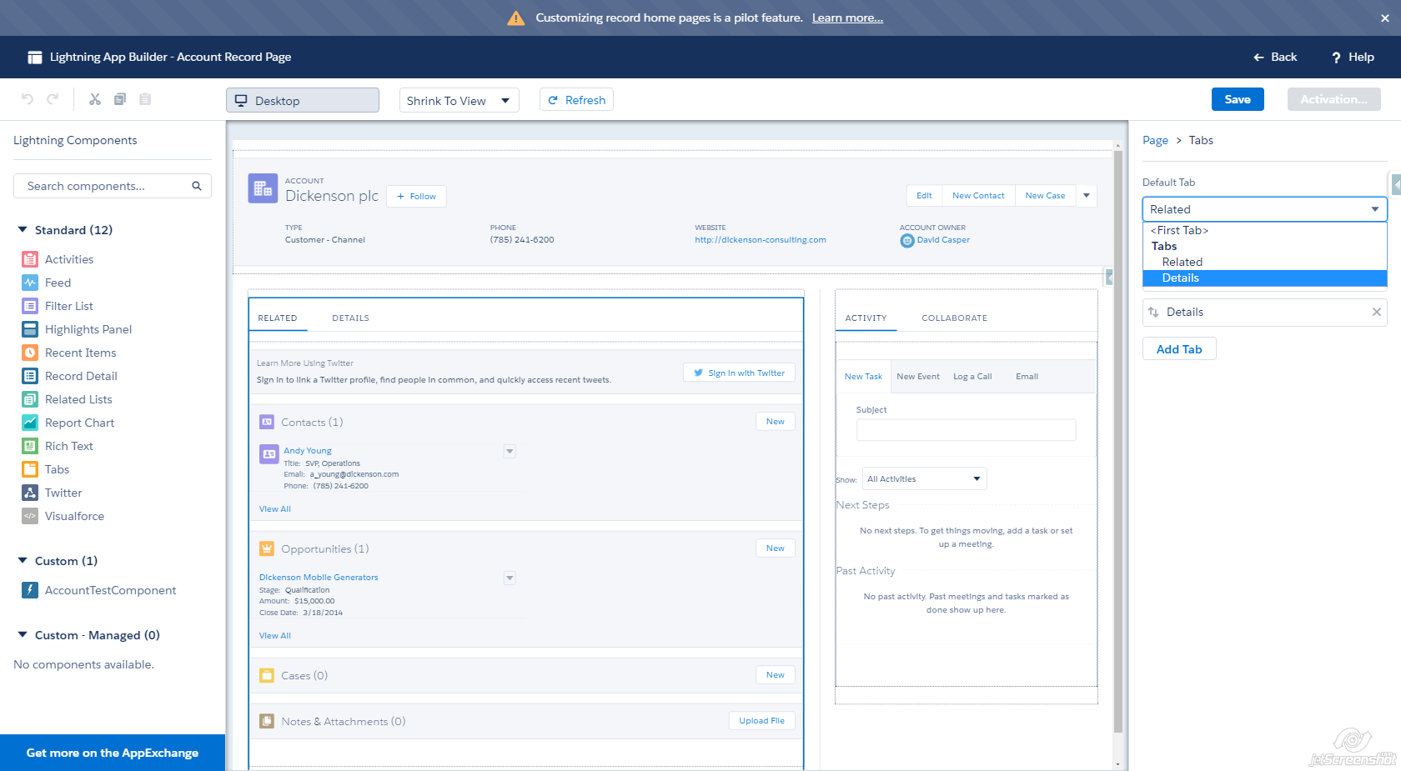The width and height of the screenshot is (1401, 771).
Task: Open the Collaborate tab
Action: [x=954, y=318]
